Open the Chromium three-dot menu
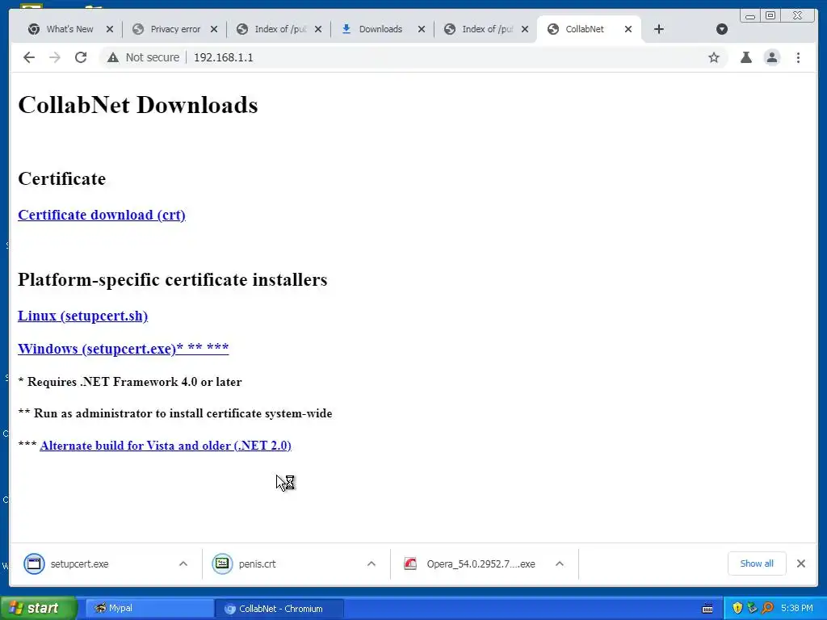The width and height of the screenshot is (827, 620). tap(798, 57)
